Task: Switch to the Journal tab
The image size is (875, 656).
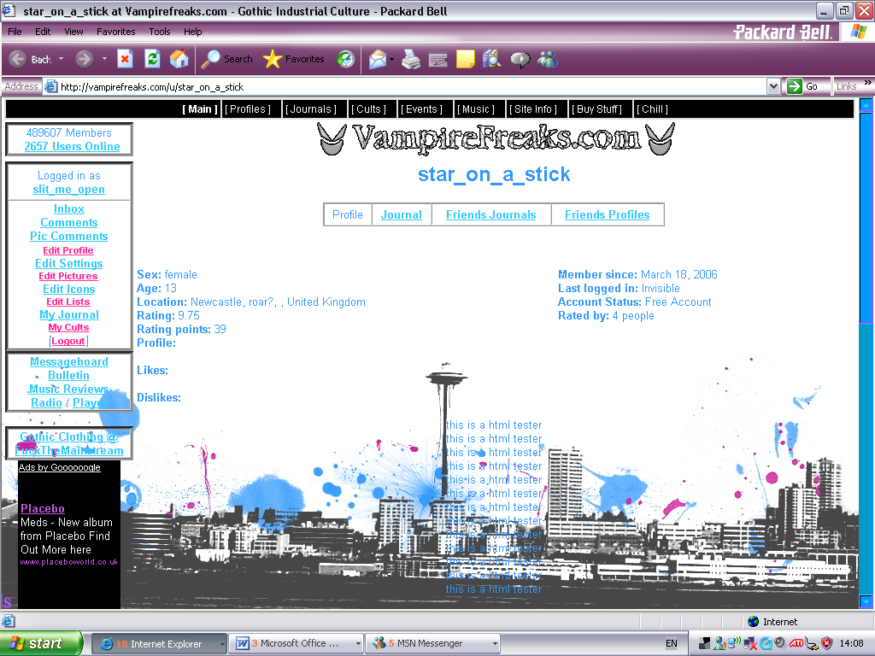Action: point(402,214)
